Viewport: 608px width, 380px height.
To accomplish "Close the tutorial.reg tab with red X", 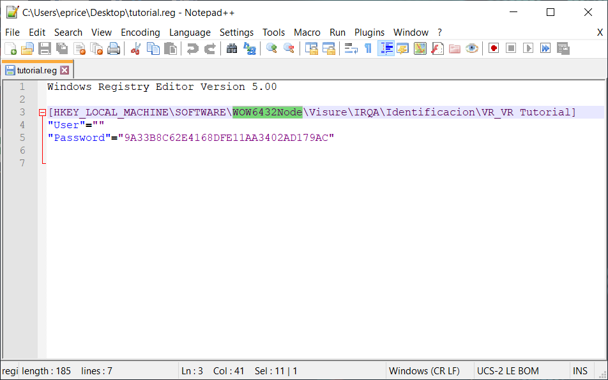I will [65, 70].
